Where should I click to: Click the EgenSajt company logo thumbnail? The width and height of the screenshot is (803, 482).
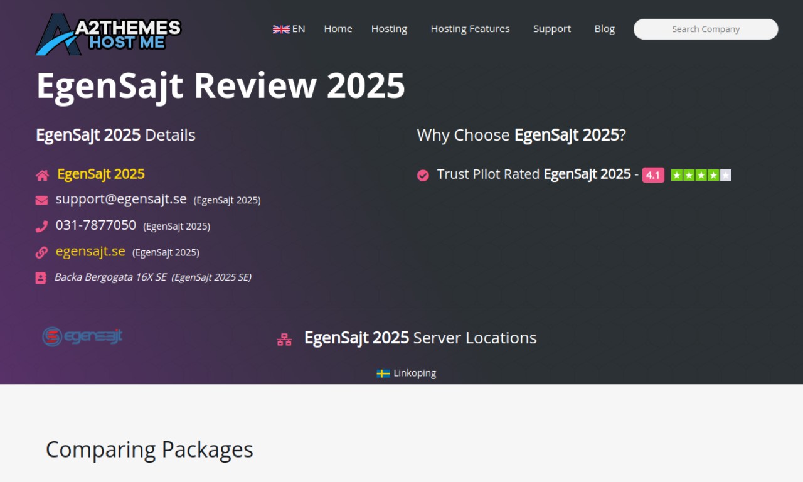click(82, 336)
